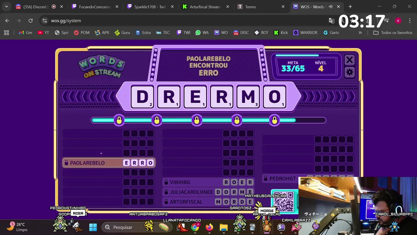417x235 pixels.
Task: Close the Termo tab
Action: pyautogui.click(x=283, y=7)
